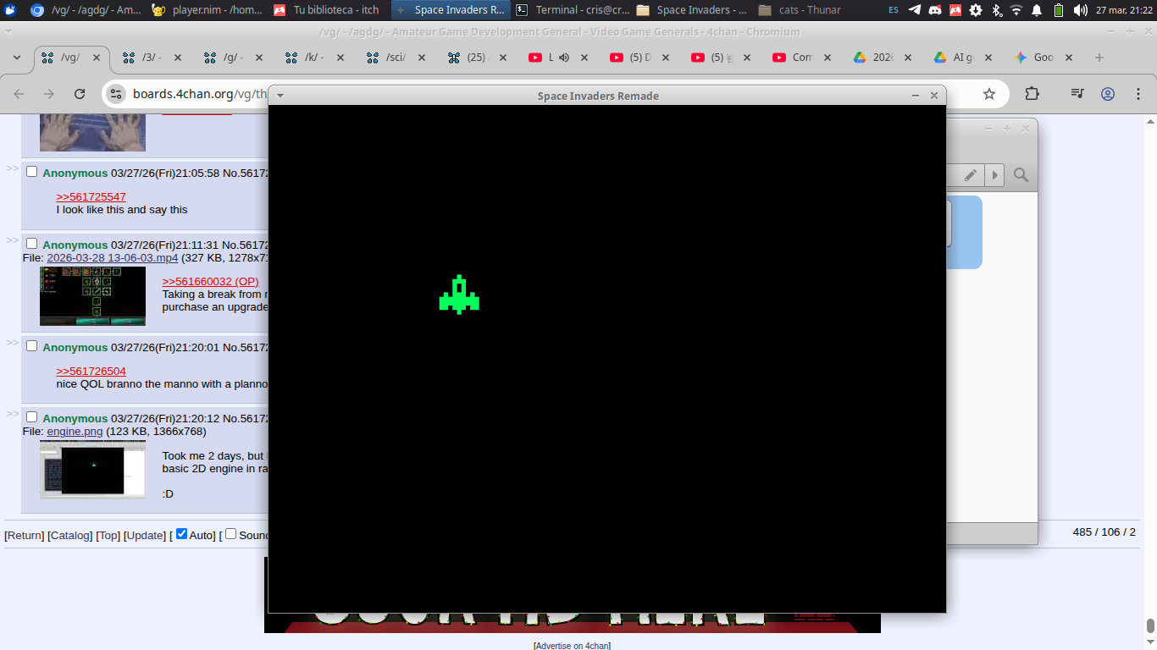Go back in Chromium history

point(19,94)
